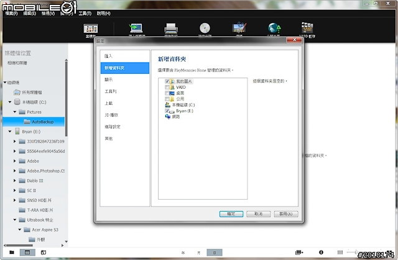Click the 確定 button in the dialog
The height and width of the screenshot is (260, 398).
[x=231, y=213]
